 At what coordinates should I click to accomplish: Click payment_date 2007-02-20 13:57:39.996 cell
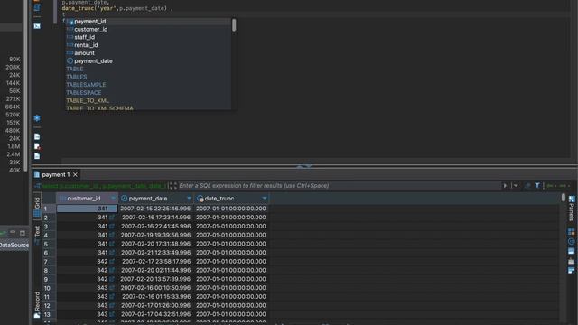point(156,279)
